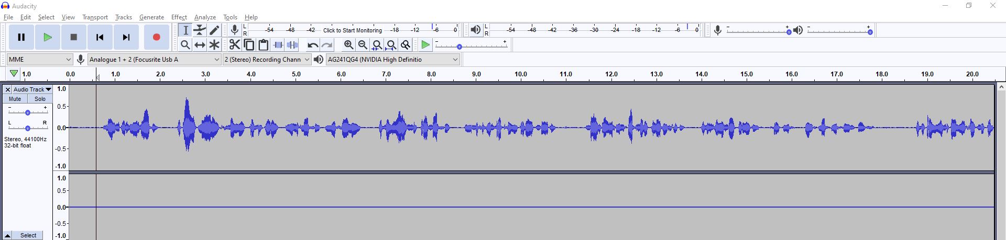Screen dimensions: 1006x240
Task: Select the Selection (I-beam) tool
Action: (x=185, y=30)
